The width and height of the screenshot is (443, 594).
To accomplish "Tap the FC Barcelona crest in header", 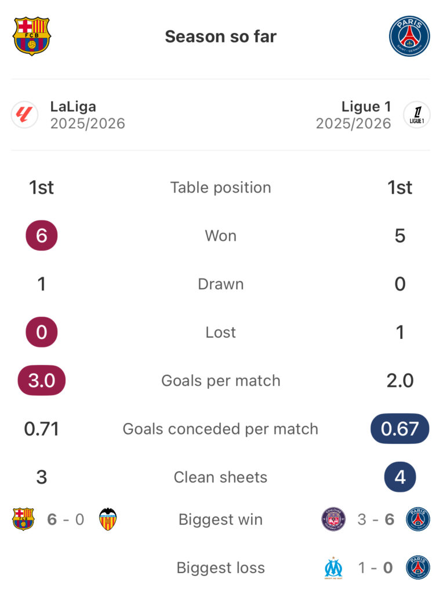I will pyautogui.click(x=31, y=36).
